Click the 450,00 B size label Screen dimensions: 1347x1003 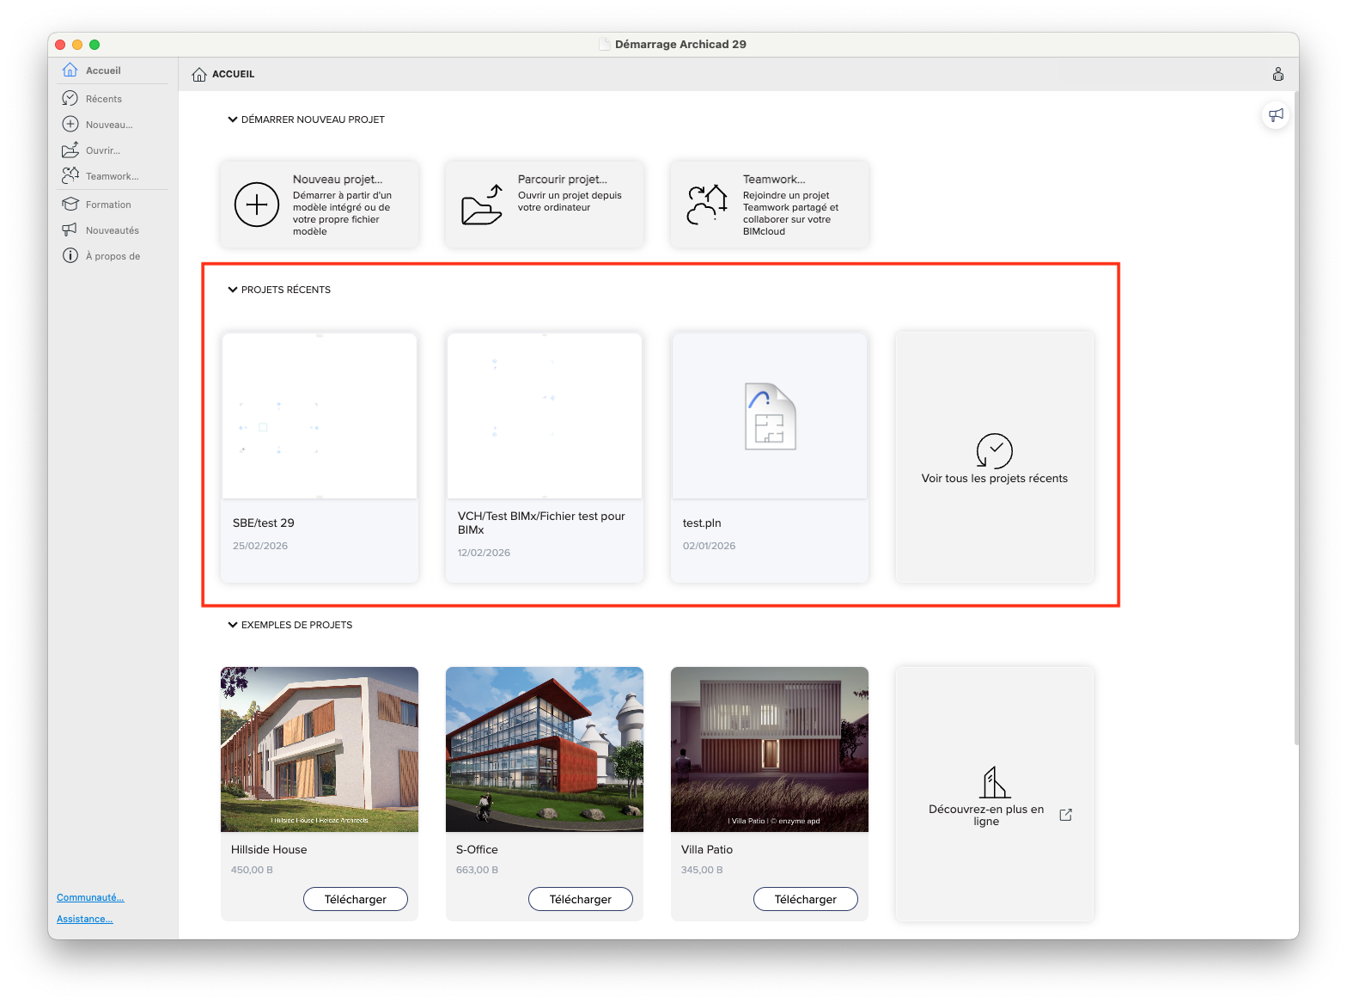tap(252, 870)
